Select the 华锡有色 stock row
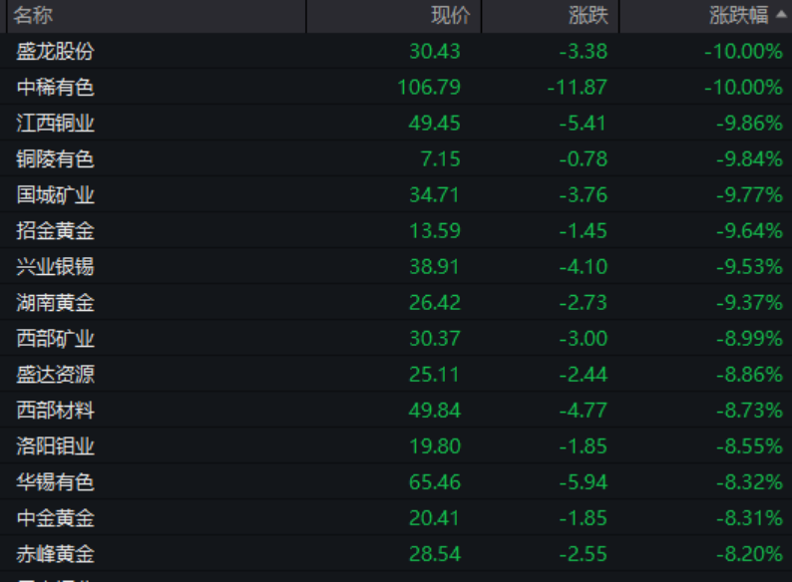The image size is (792, 582). tap(396, 482)
